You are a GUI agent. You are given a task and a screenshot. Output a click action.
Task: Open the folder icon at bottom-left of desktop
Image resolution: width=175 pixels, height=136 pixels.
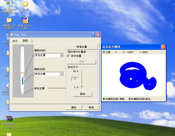click(9, 134)
